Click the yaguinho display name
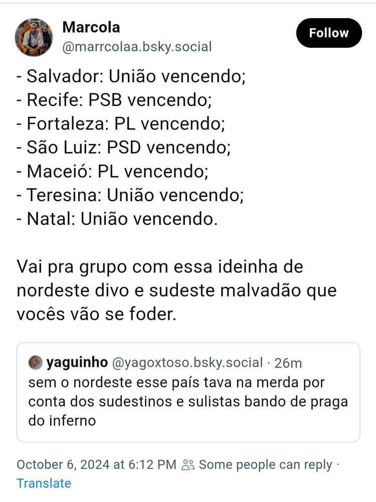The width and height of the screenshot is (376, 502). [77, 363]
